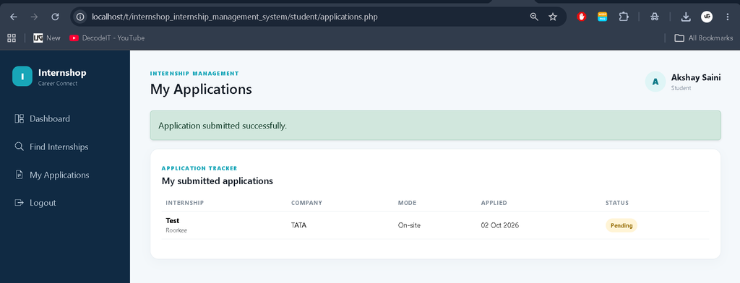Click the TATA company cell
740x283 pixels.
298,225
